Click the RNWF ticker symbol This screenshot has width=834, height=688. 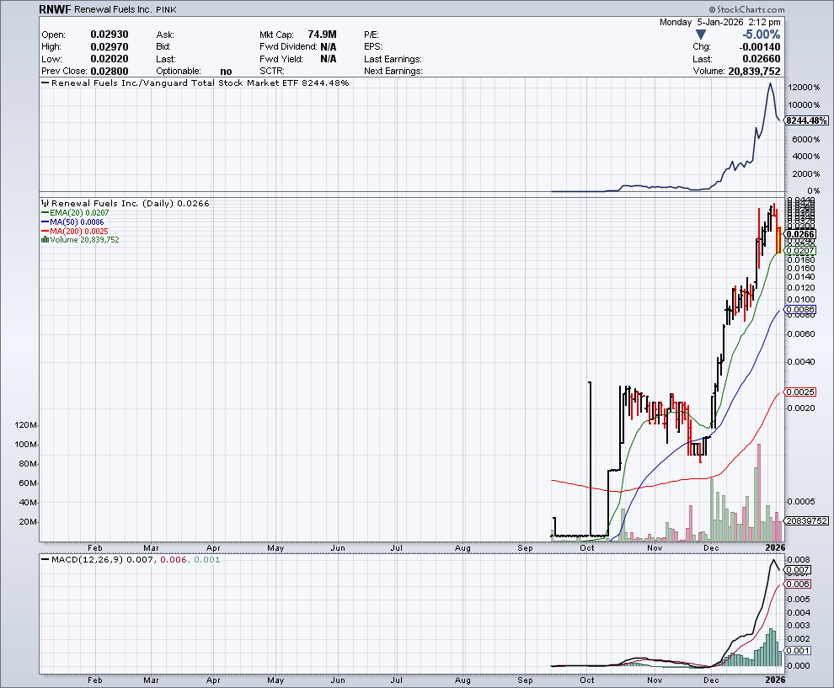pos(55,9)
